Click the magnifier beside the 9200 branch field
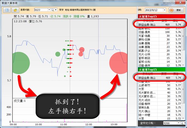 coord(181,123)
